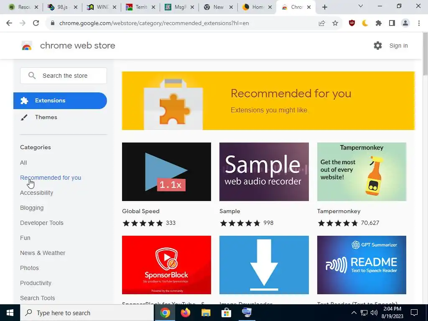This screenshot has height=321, width=428.
Task: Open Recommended for you category
Action: click(x=51, y=178)
